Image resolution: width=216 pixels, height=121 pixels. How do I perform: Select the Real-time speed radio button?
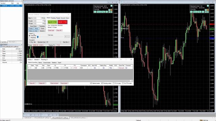click(x=29, y=38)
